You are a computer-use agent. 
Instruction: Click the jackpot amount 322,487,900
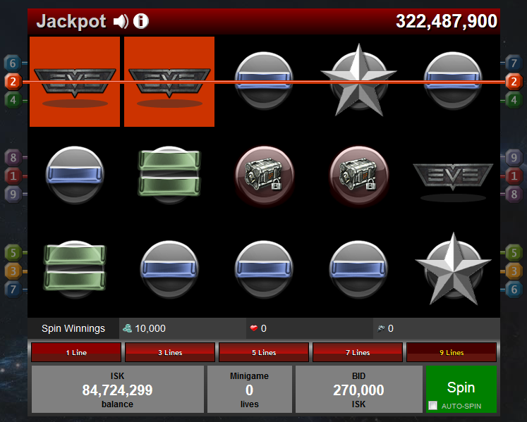pos(447,21)
